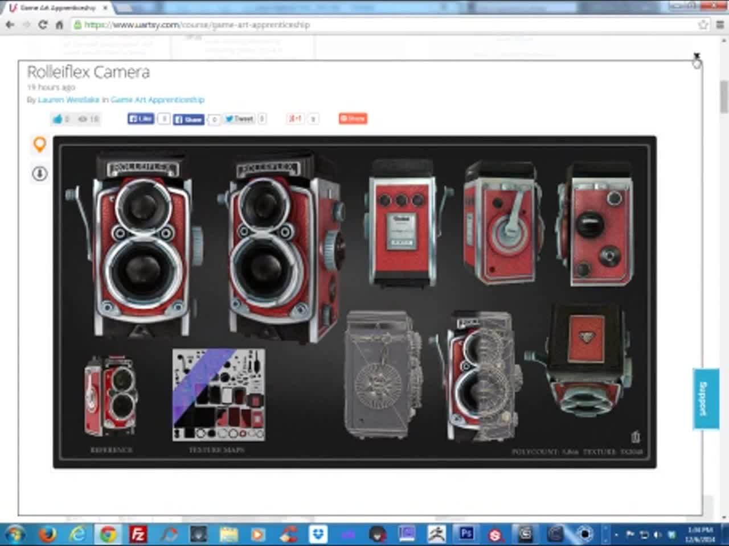Open ZBrush figure icon in taskbar

click(x=437, y=535)
